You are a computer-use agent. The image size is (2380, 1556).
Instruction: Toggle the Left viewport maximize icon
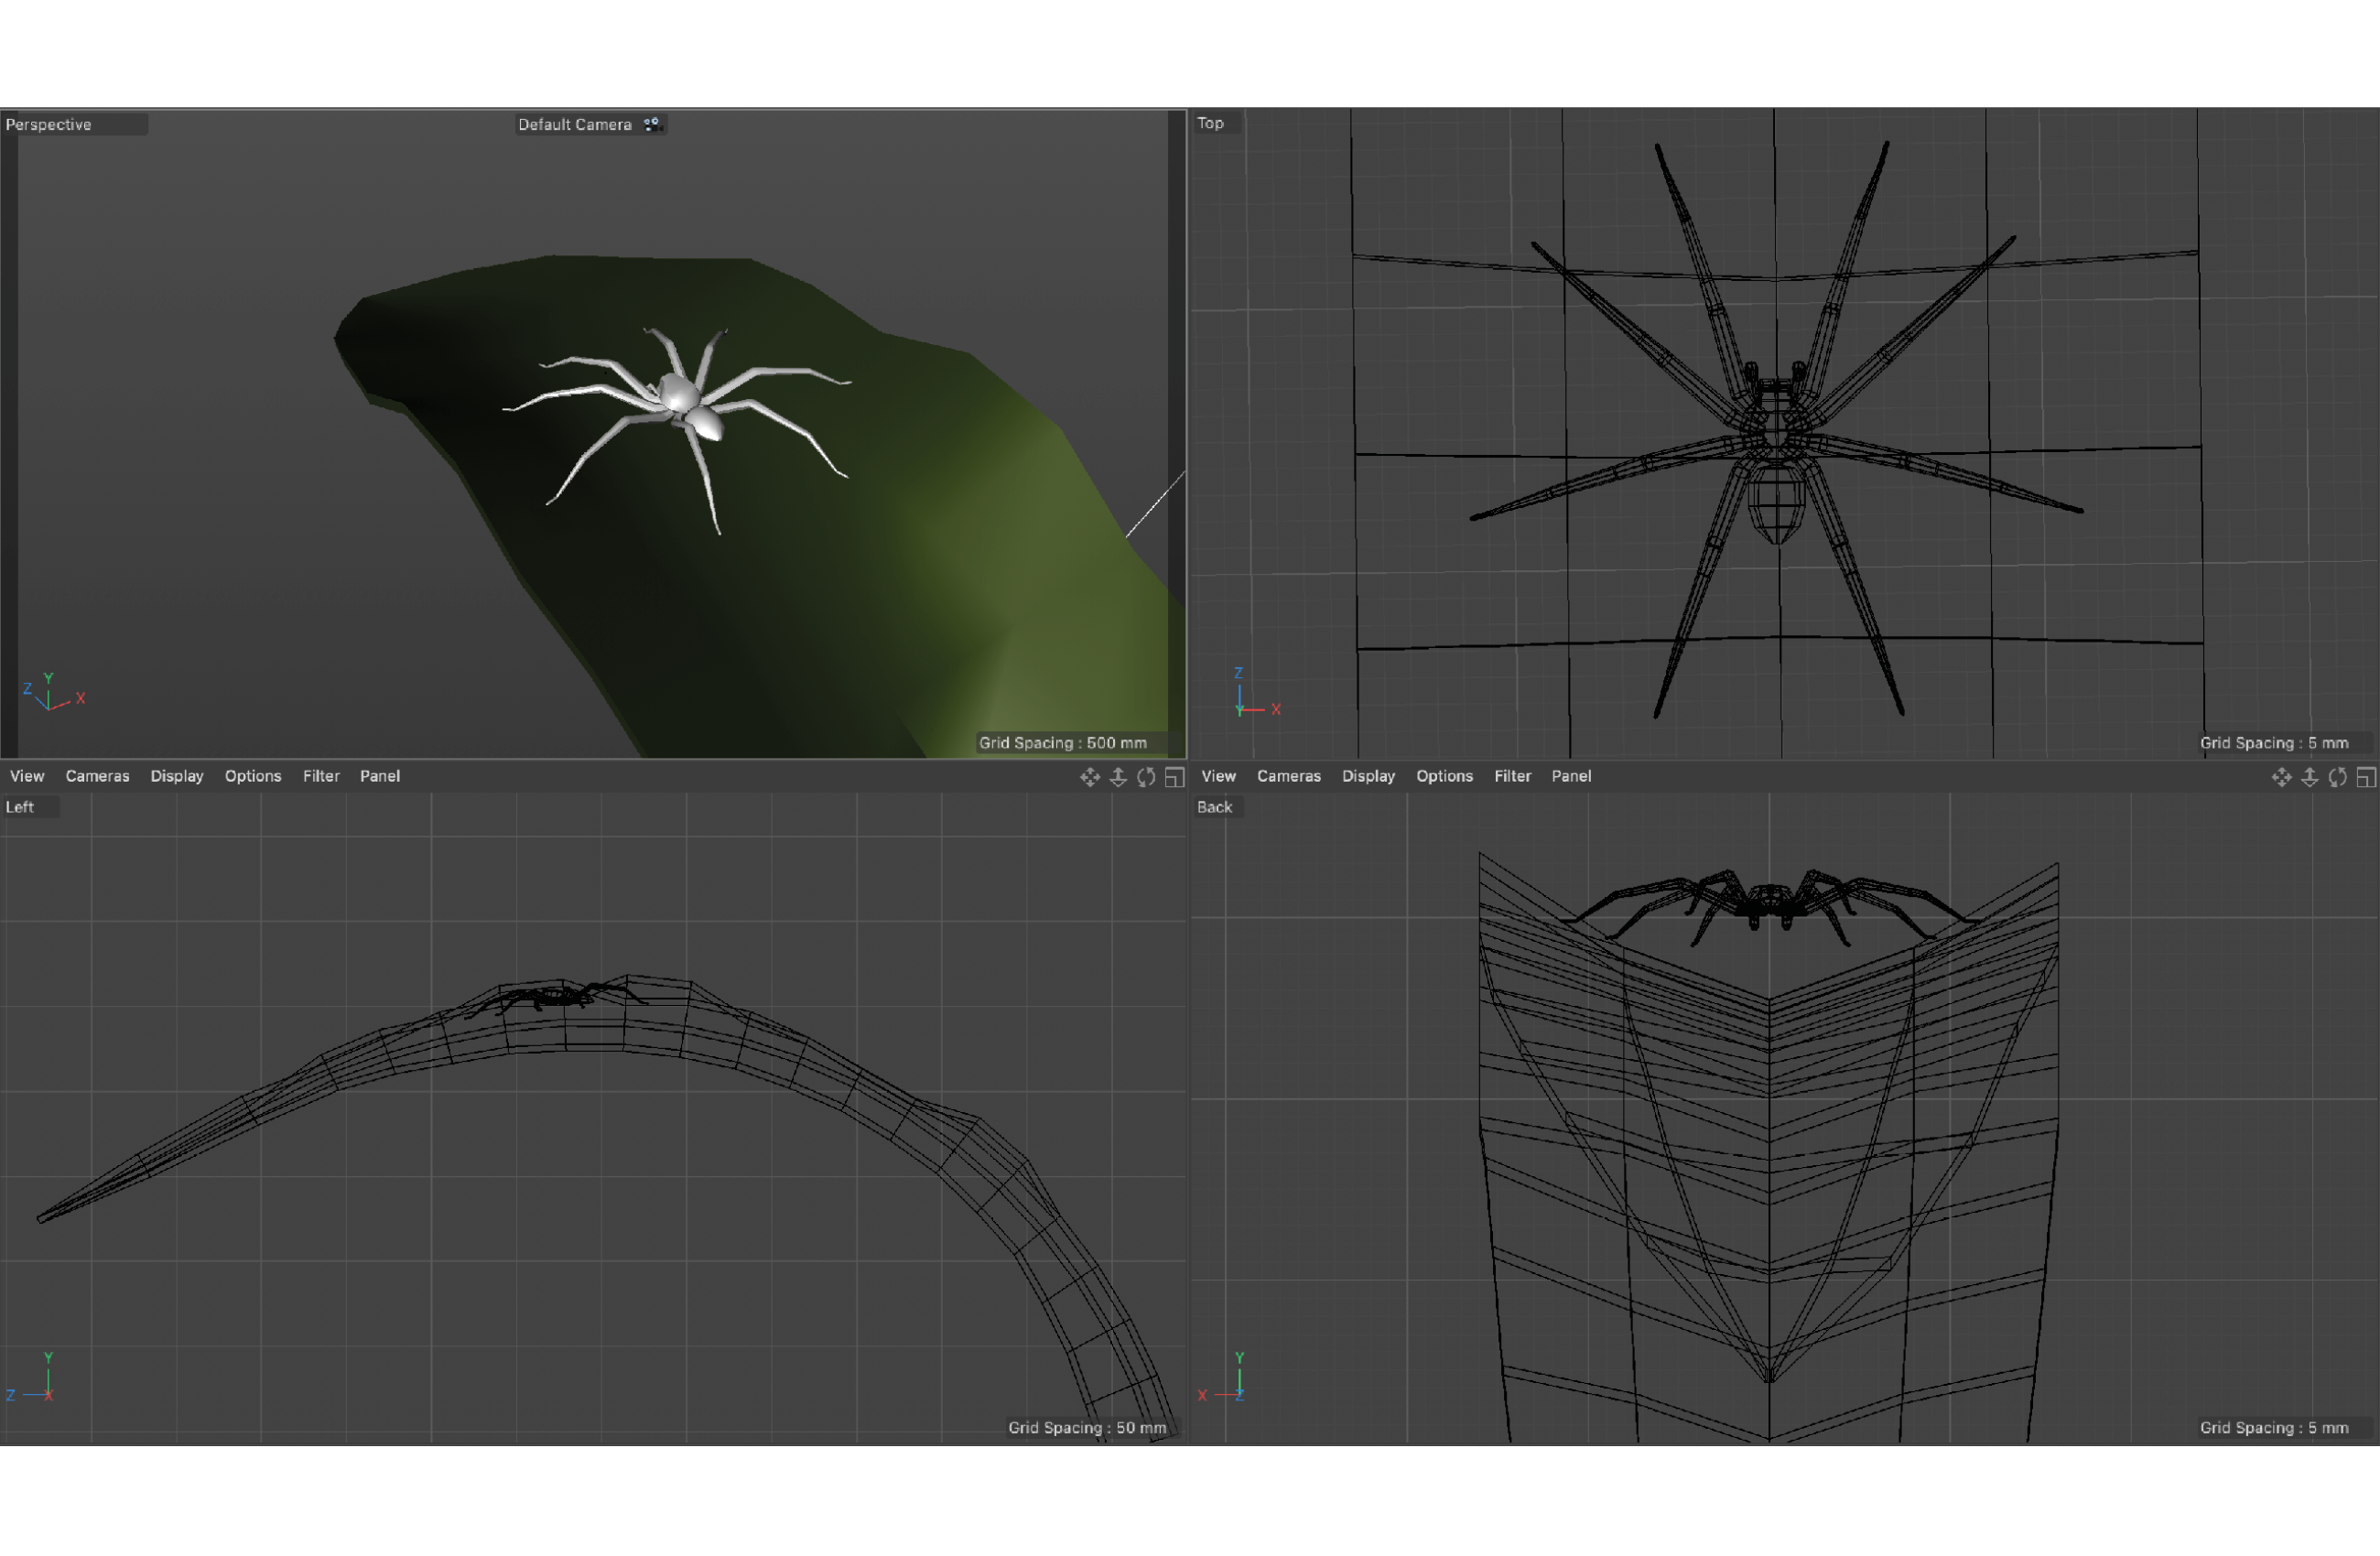(x=1174, y=777)
